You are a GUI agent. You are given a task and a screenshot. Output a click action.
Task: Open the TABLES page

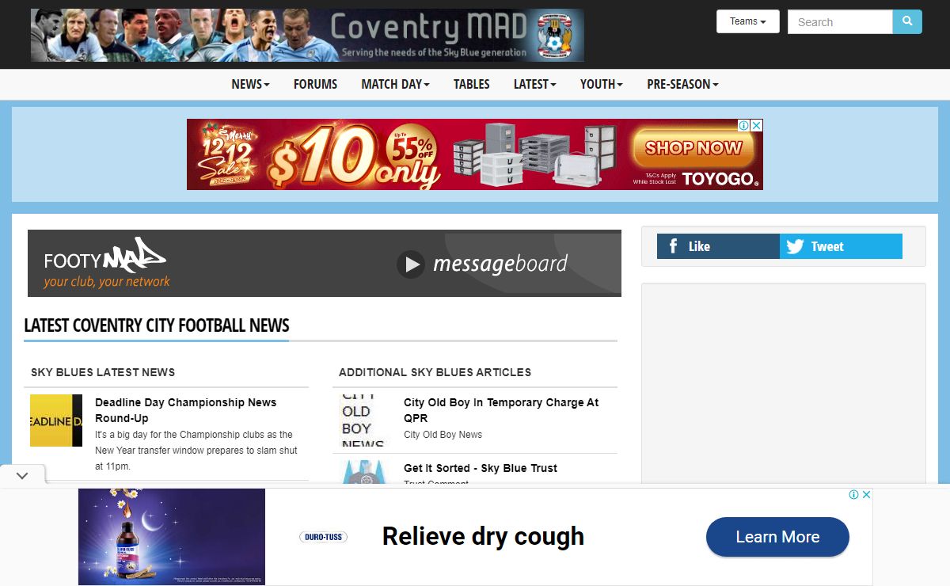point(472,84)
